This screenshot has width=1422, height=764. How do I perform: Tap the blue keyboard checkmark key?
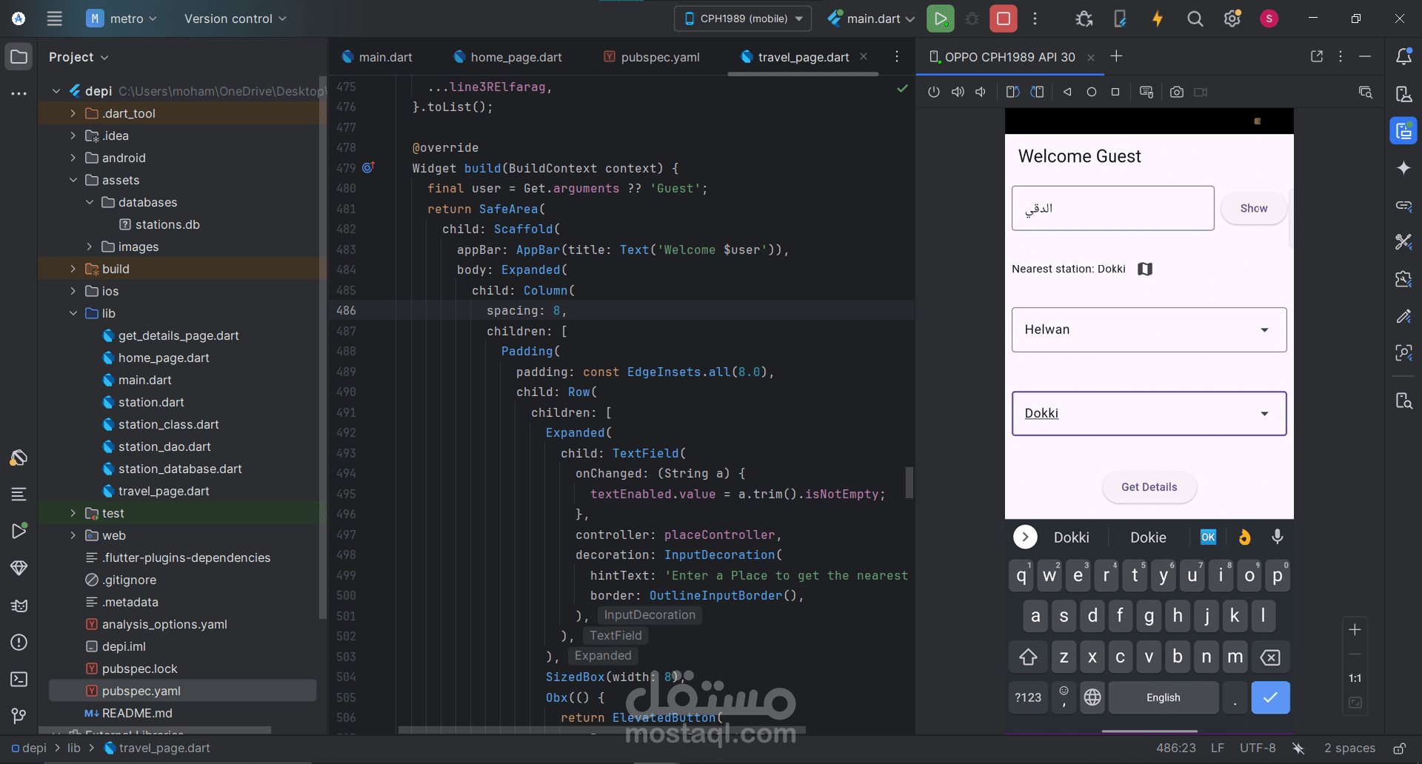click(x=1270, y=697)
